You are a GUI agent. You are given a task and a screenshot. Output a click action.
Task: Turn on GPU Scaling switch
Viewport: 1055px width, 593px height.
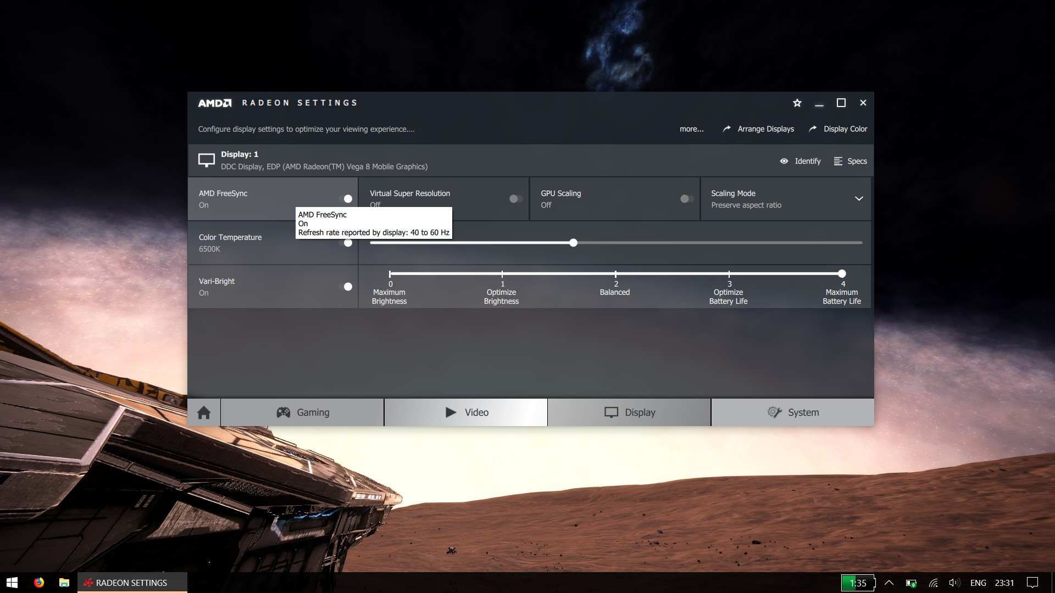[686, 199]
